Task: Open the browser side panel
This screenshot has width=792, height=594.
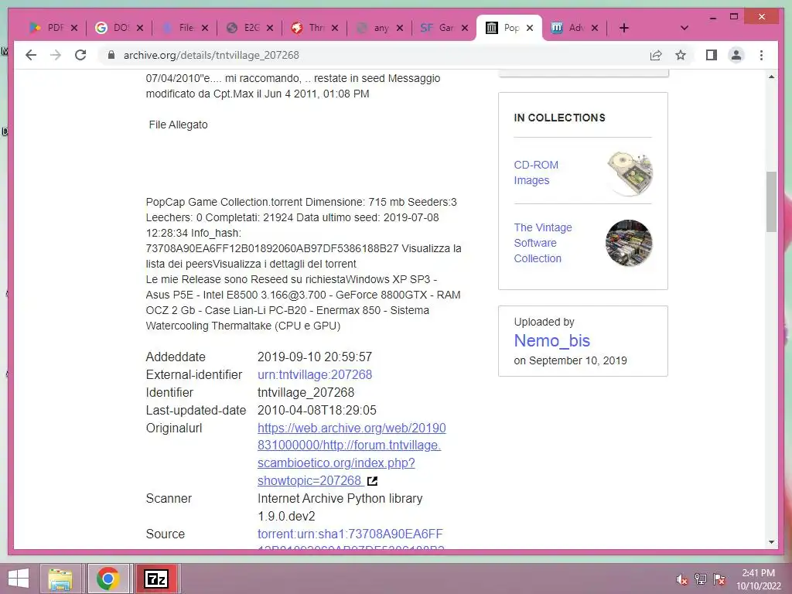Action: (712, 55)
